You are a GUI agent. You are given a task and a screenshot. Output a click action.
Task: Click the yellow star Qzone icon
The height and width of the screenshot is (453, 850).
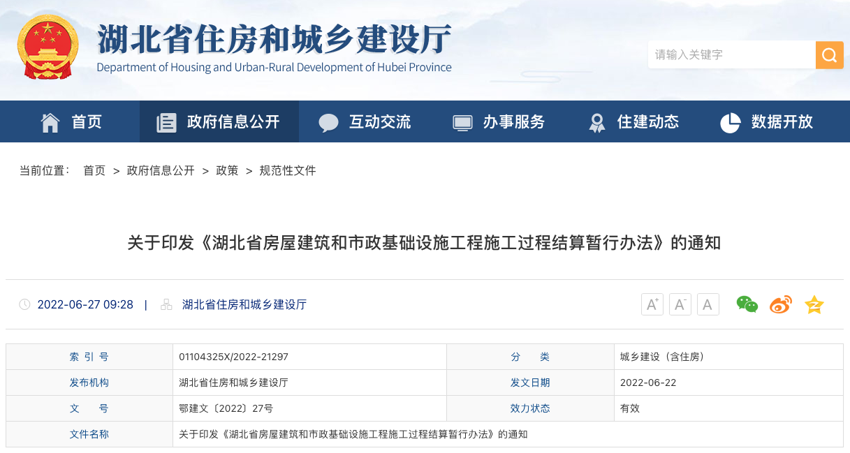click(814, 305)
